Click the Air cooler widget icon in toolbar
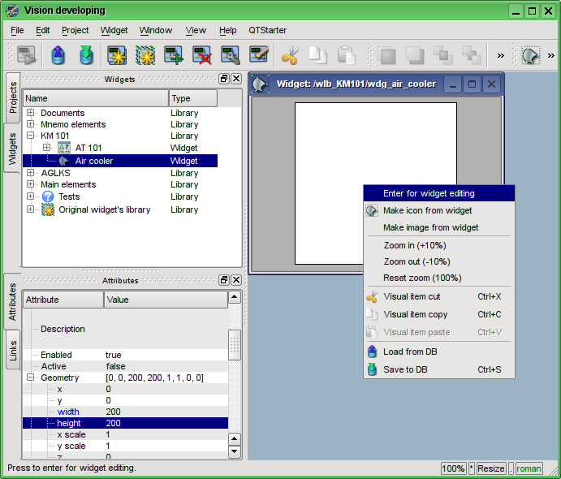 coord(531,55)
